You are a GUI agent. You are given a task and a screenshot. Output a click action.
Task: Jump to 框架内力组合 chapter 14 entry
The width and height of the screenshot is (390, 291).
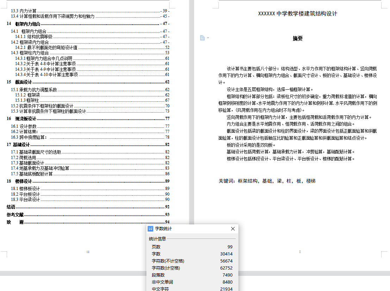27,24
